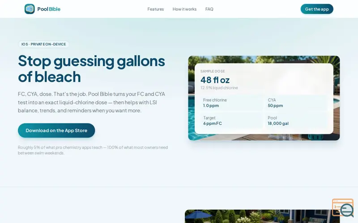The width and height of the screenshot is (358, 223).
Task: Click the Free chlorine 1.0 ppm tile
Action: coord(231,103)
